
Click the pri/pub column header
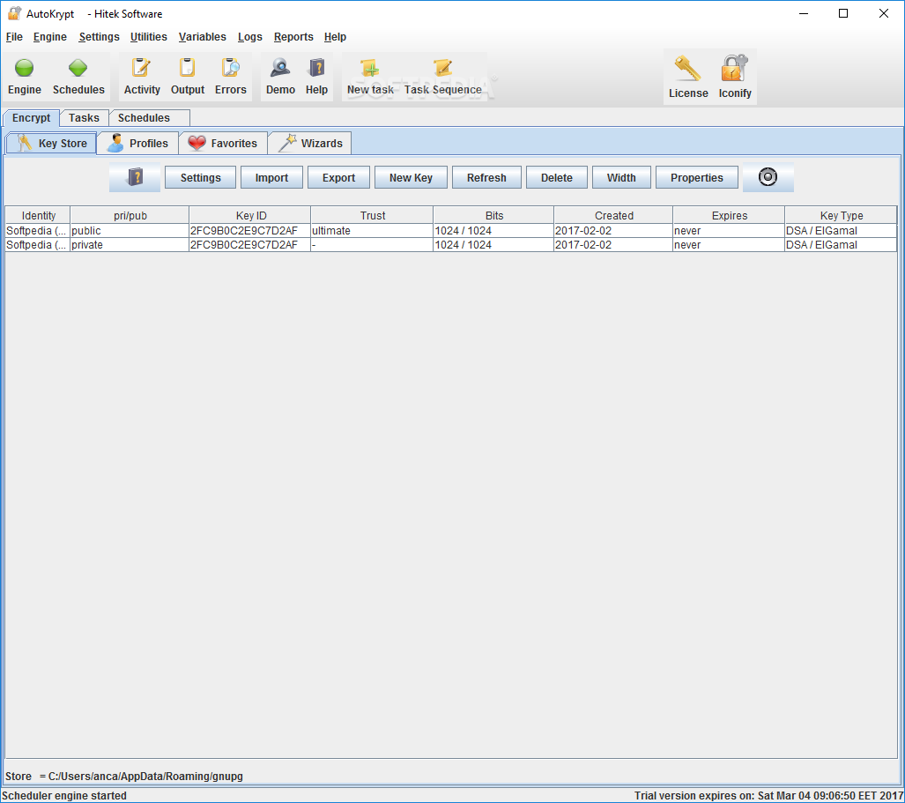click(x=130, y=215)
